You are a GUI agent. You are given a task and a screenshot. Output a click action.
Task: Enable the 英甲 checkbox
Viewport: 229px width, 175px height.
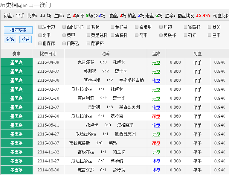click(64, 35)
